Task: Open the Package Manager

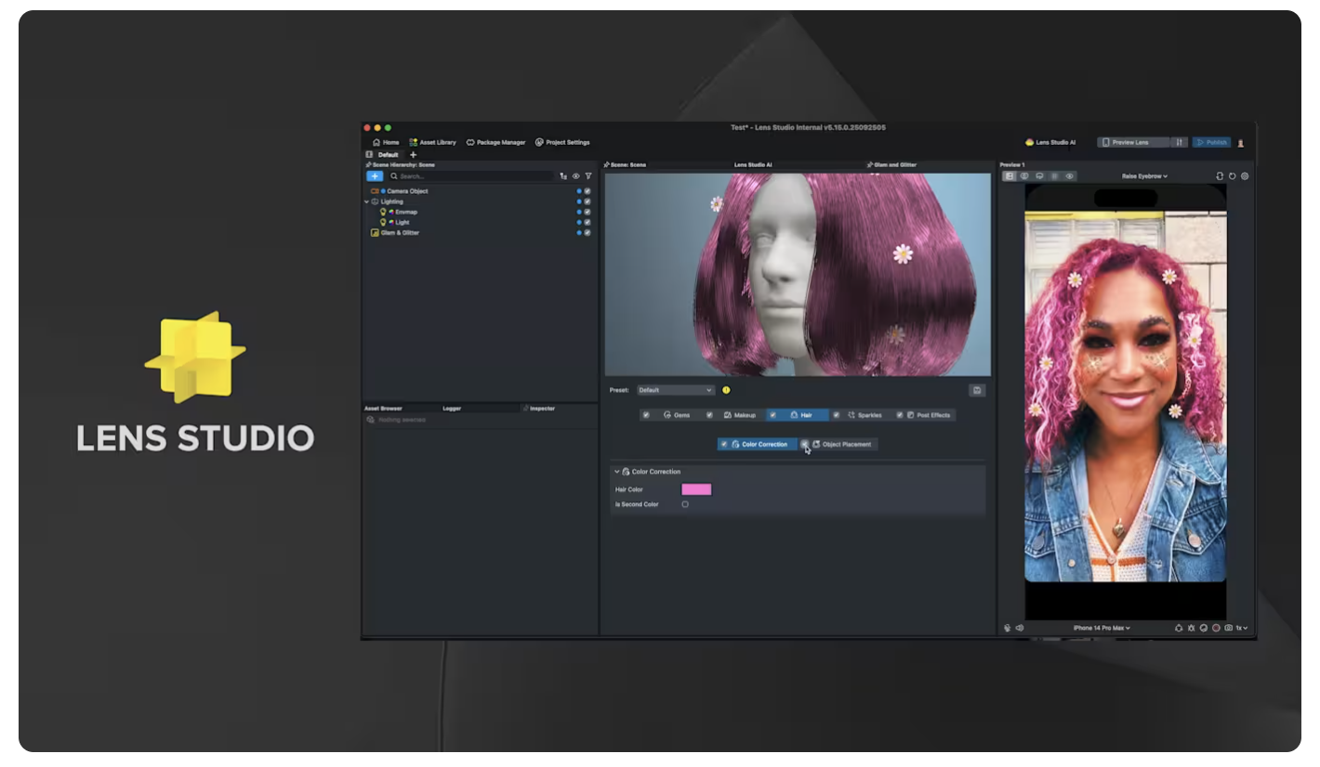Action: pyautogui.click(x=495, y=142)
